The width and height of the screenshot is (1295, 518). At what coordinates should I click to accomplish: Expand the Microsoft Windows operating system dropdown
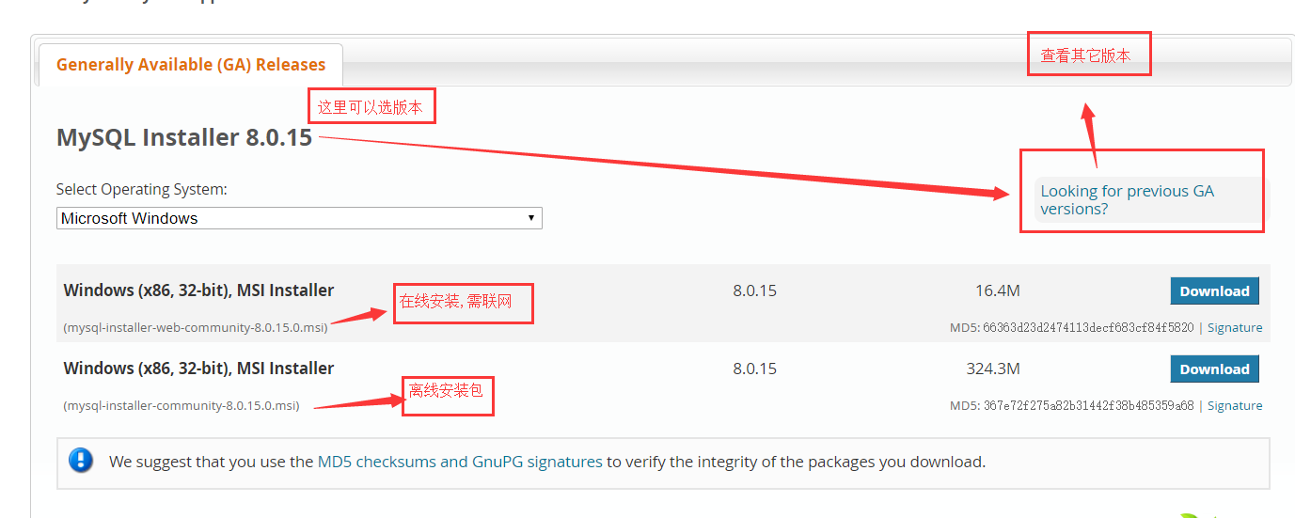[x=299, y=218]
